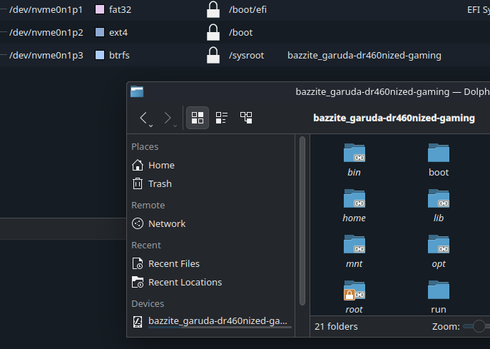This screenshot has height=349, width=490.
Task: Click the fat32 filesystem type text
Action: pyautogui.click(x=120, y=10)
